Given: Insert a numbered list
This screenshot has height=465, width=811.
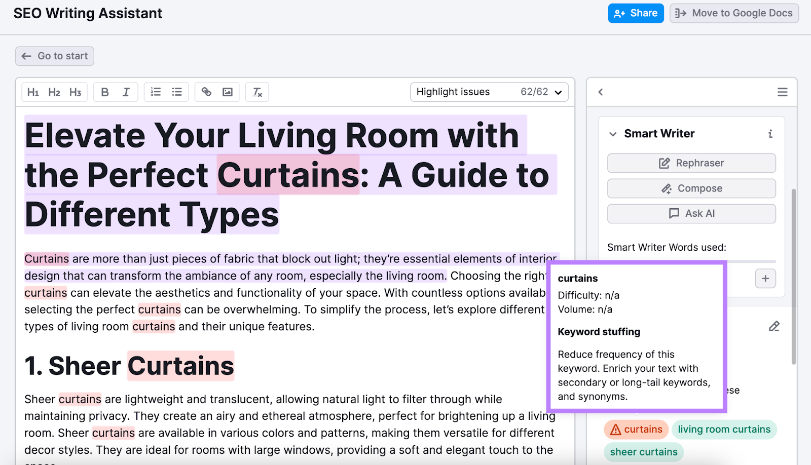Looking at the screenshot, I should [156, 92].
